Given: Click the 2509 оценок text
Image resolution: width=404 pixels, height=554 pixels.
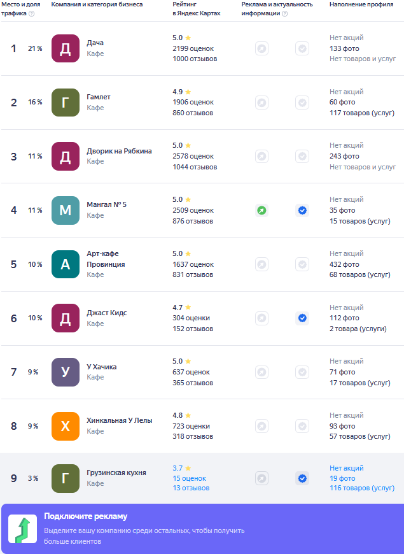Looking at the screenshot, I should 193,210.
